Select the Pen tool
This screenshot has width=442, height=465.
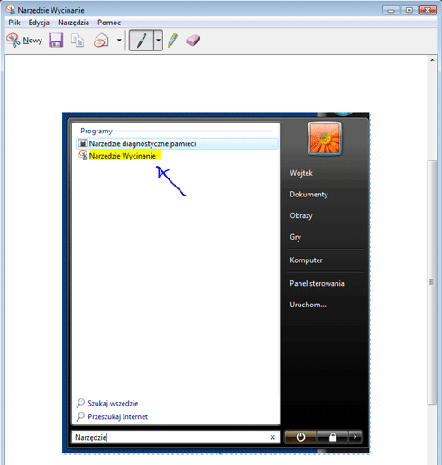(142, 41)
